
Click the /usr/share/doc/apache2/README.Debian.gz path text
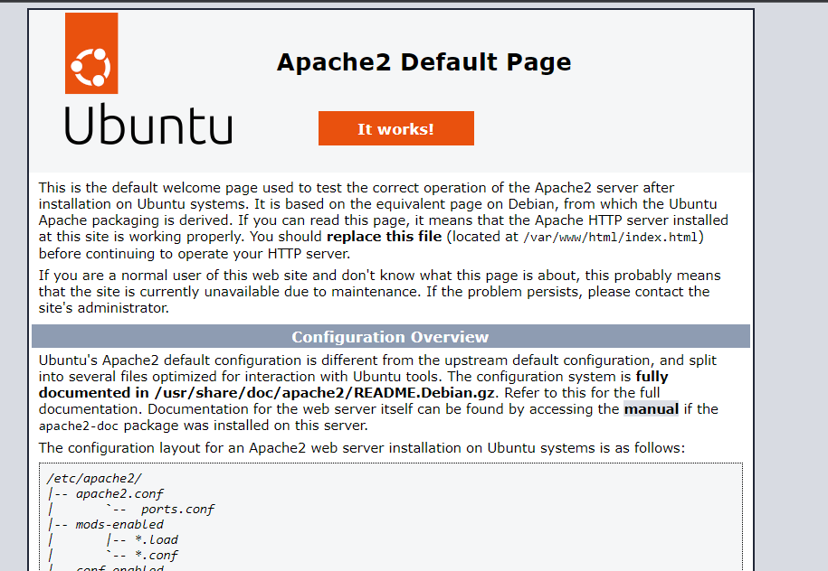(324, 393)
